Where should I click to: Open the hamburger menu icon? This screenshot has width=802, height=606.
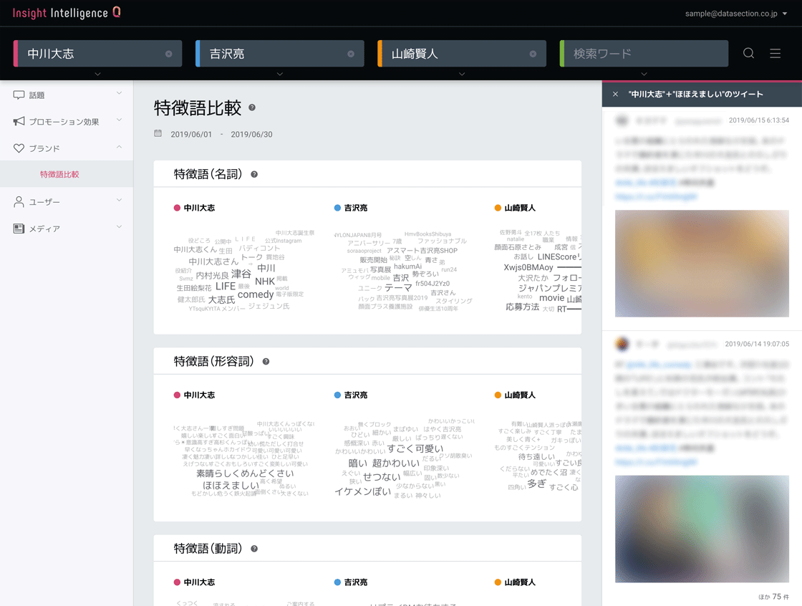click(x=775, y=53)
